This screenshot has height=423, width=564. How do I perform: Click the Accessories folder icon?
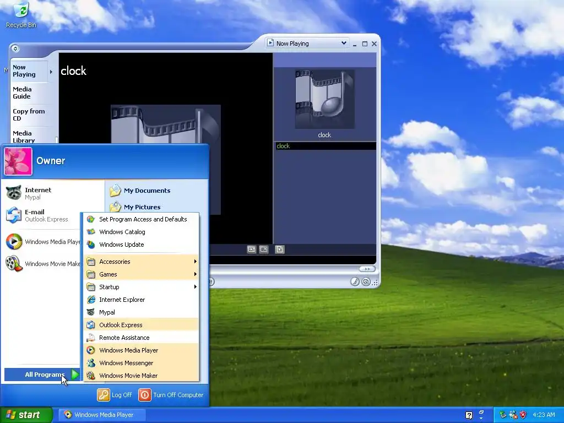[91, 262]
